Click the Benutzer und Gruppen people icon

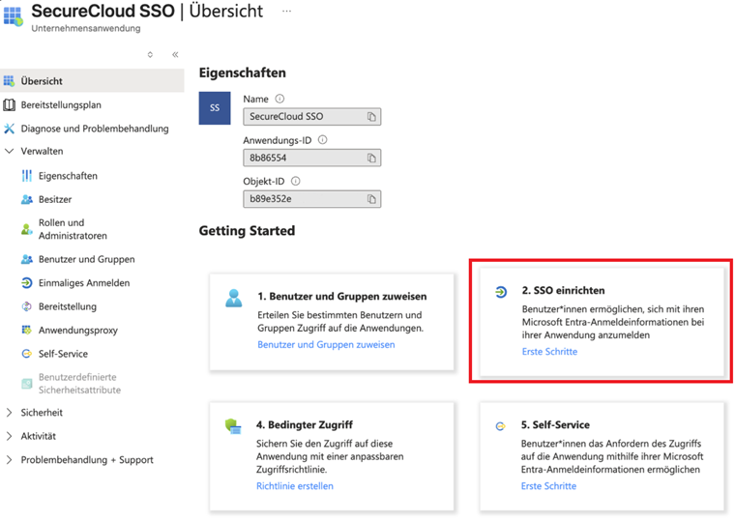click(27, 259)
